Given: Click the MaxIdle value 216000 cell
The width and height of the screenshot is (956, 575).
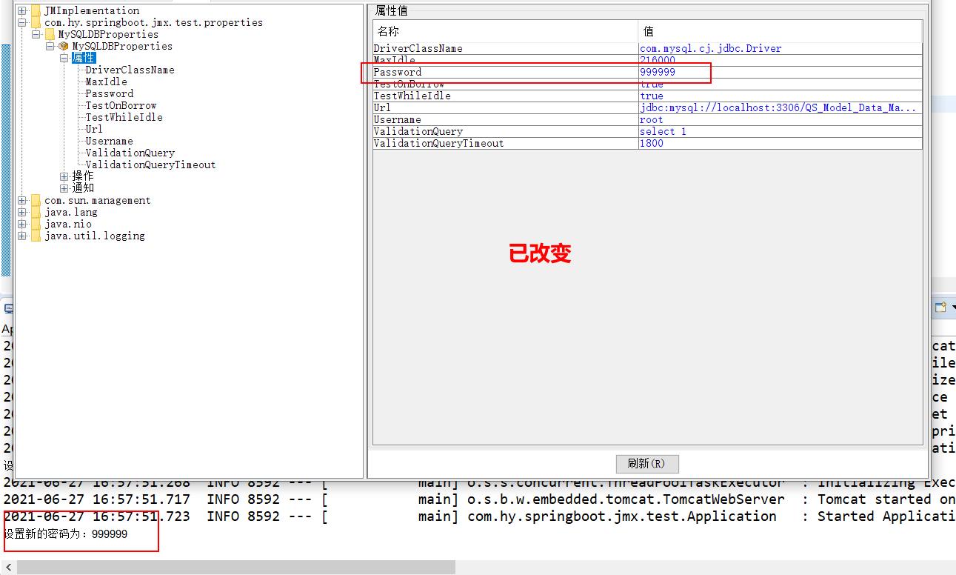Looking at the screenshot, I should click(780, 60).
